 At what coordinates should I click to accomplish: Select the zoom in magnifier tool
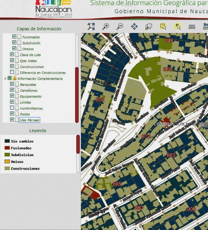106,26
